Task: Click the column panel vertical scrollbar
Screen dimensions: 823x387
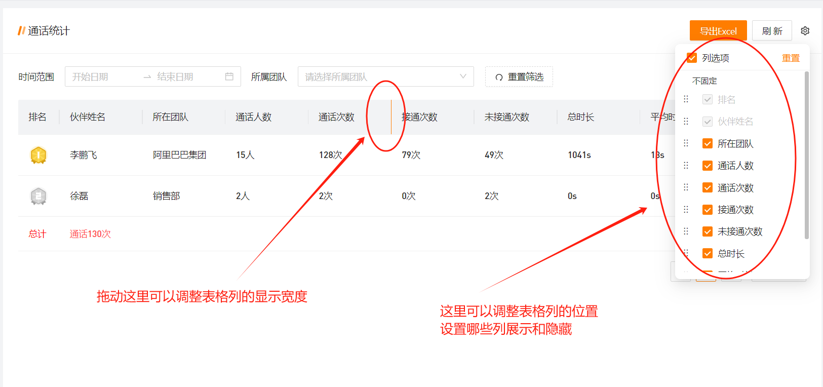Action: 806,155
